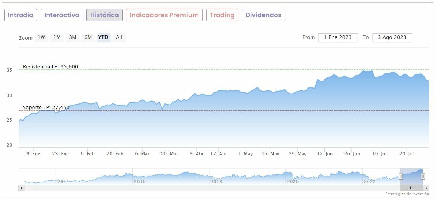The height and width of the screenshot is (200, 436).
Task: Click the left navigator range handle
Action: click(x=401, y=176)
